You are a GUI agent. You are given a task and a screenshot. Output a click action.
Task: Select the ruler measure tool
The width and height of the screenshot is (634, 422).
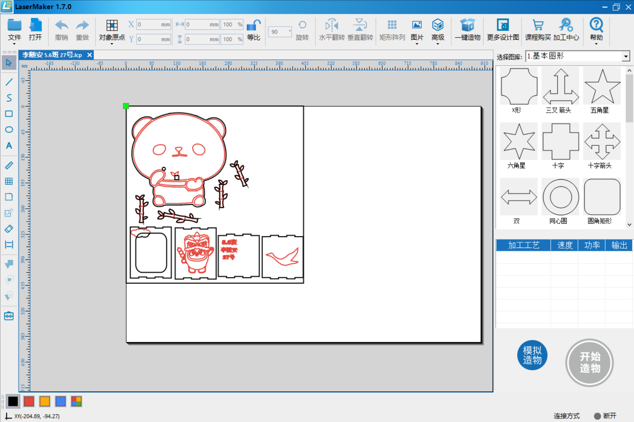[x=9, y=165]
